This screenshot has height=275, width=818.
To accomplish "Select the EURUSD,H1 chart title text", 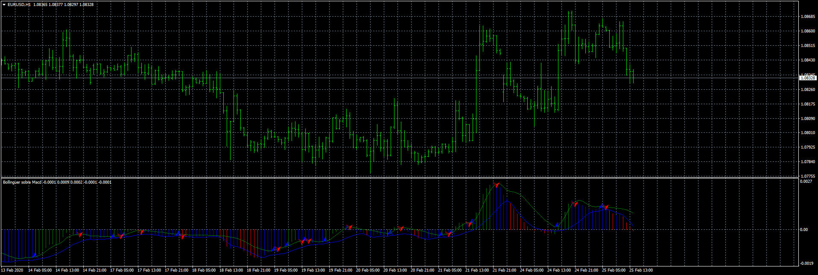I will click(x=19, y=4).
